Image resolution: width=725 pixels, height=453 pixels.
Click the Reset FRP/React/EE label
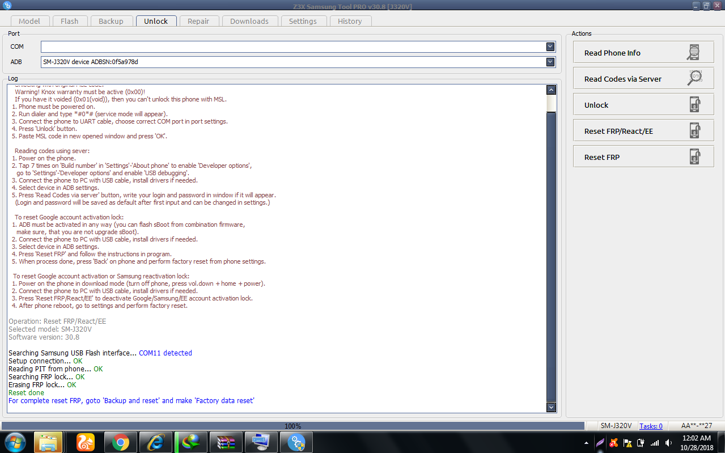pyautogui.click(x=618, y=131)
